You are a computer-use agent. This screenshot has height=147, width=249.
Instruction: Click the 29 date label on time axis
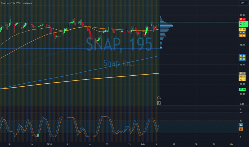pyautogui.click(x=129, y=144)
